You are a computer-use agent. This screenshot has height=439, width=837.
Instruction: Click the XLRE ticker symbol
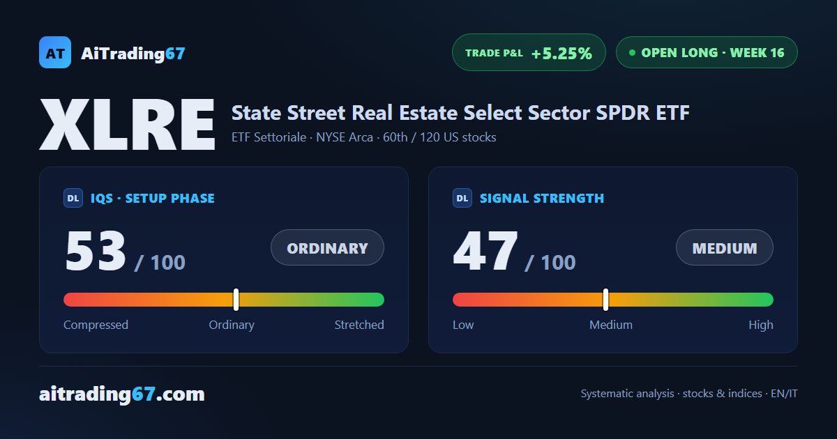[128, 125]
